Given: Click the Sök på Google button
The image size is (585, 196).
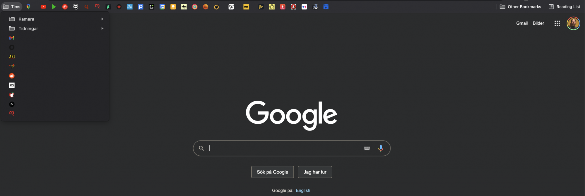Looking at the screenshot, I should (273, 172).
